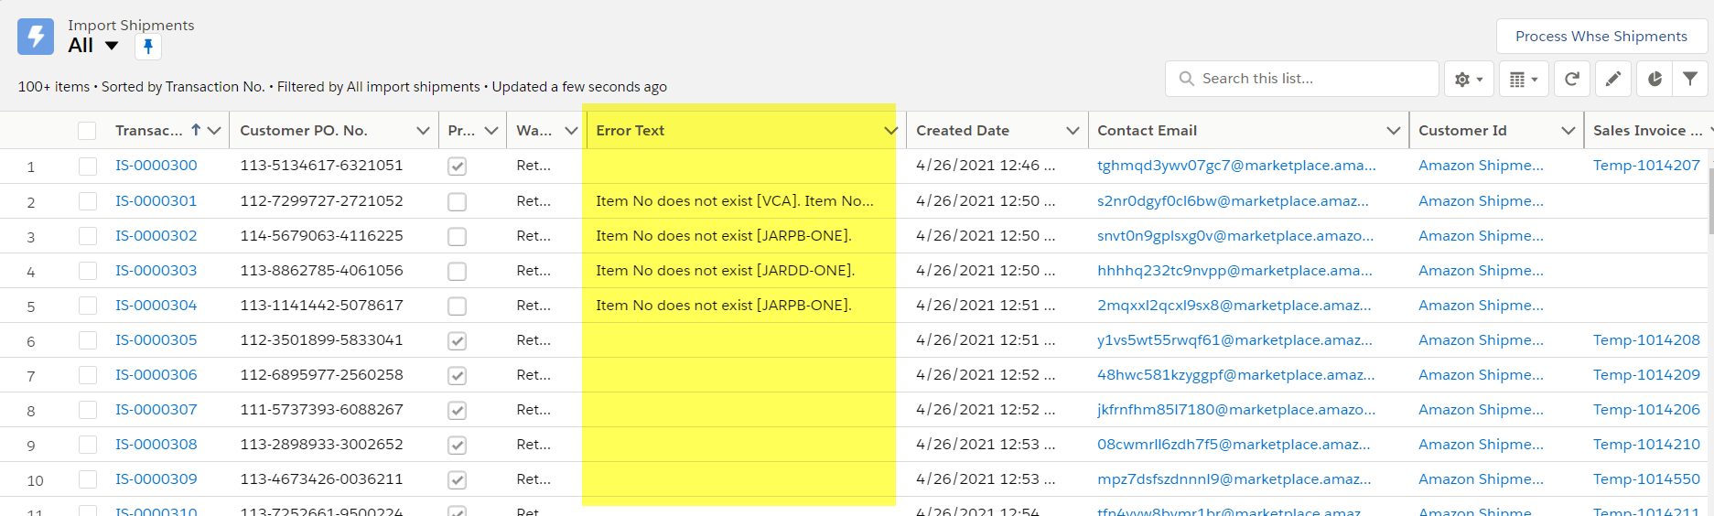Open Amazon Shipme... customer in row IS-0000306
The image size is (1714, 516).
[x=1481, y=375]
